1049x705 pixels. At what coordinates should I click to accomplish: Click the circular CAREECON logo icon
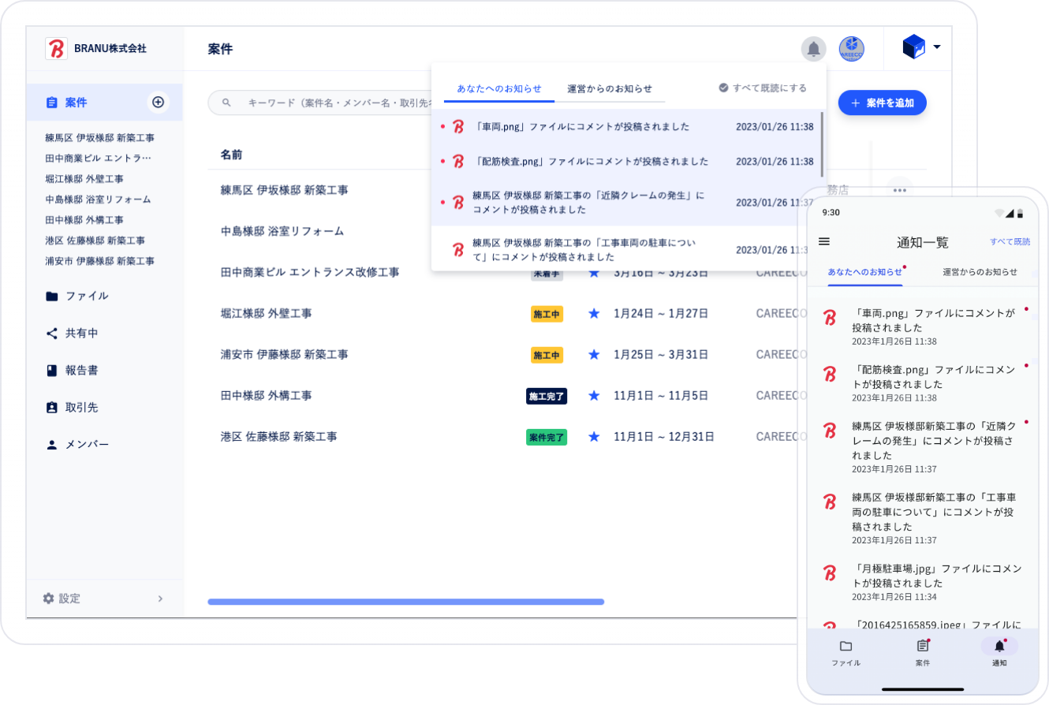[x=851, y=49]
